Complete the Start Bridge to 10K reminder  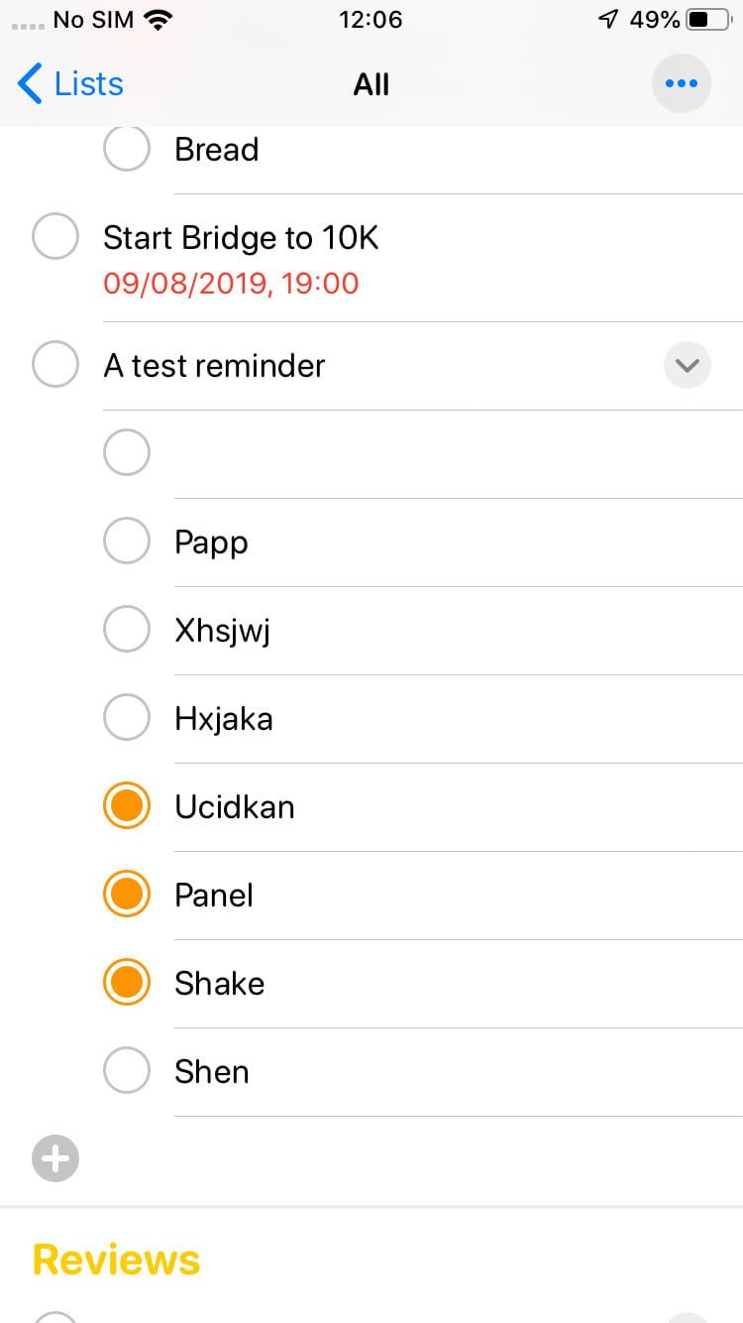pyautogui.click(x=55, y=238)
